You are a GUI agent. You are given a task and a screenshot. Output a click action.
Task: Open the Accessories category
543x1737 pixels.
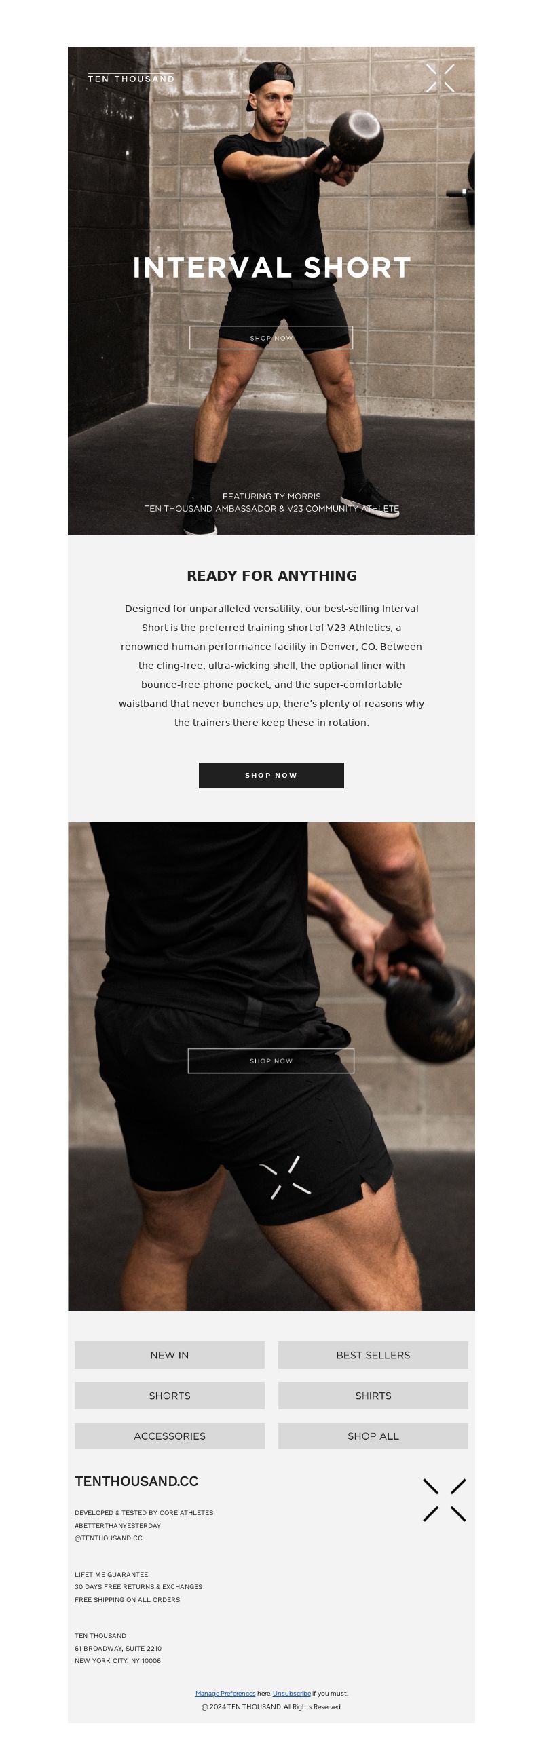tap(170, 1436)
